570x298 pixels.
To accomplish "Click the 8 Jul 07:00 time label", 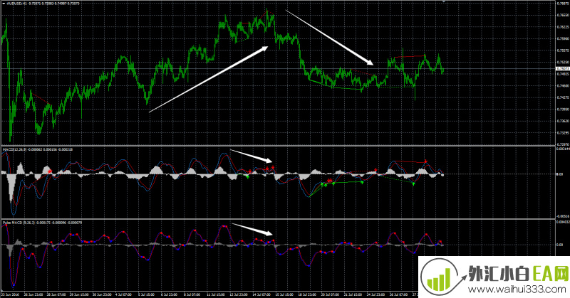I will (x=192, y=294).
